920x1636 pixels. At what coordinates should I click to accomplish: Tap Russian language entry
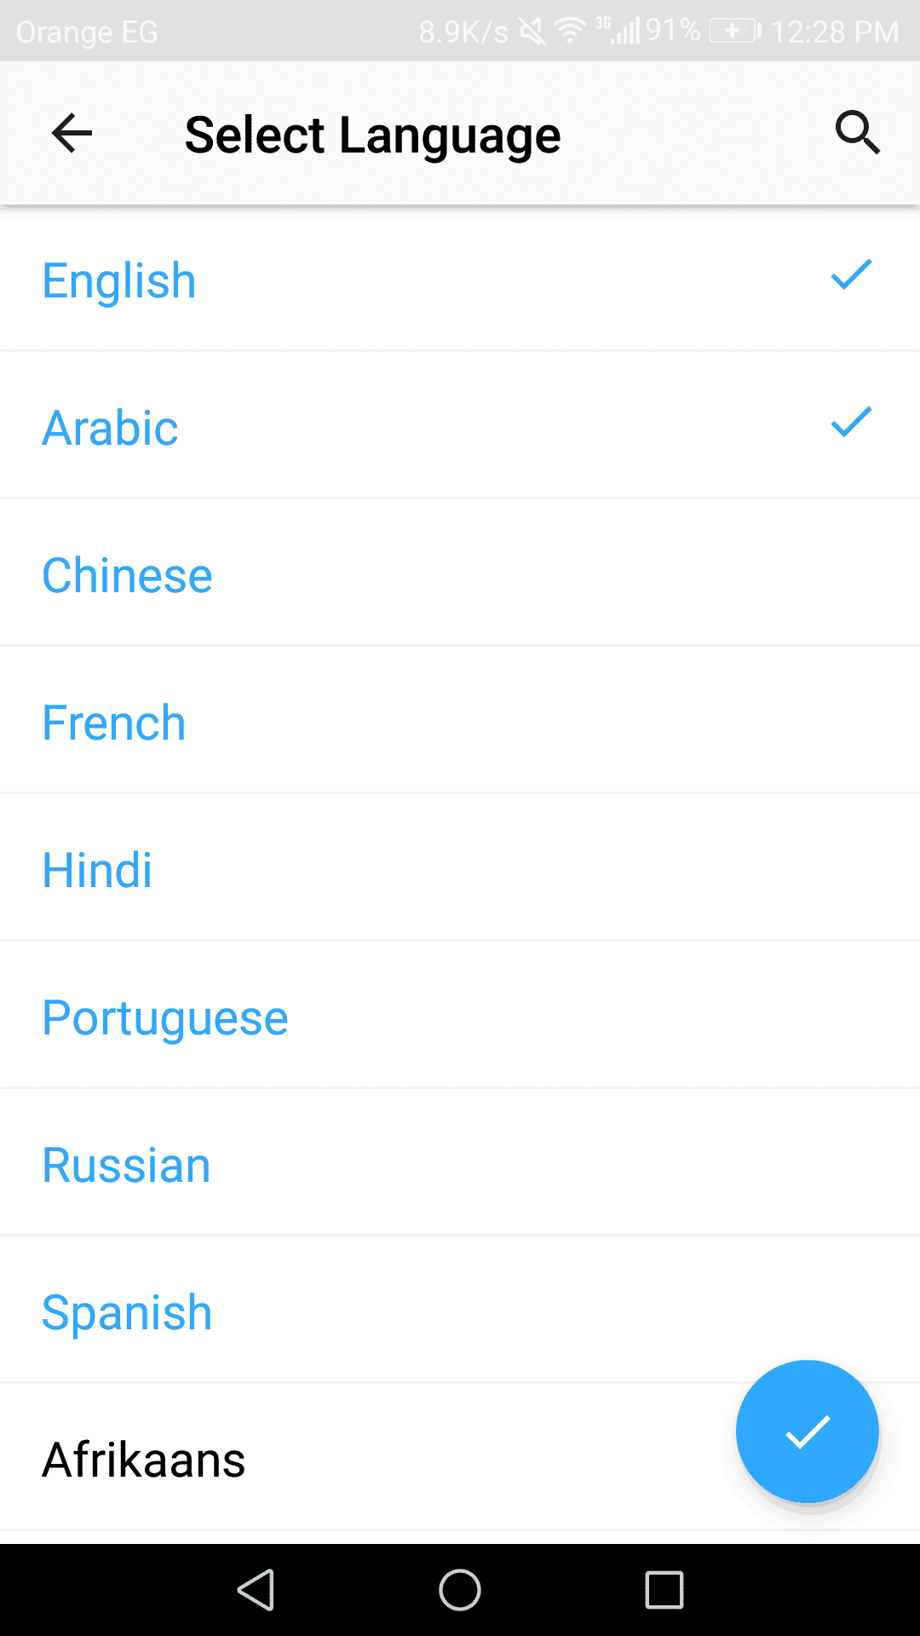click(x=127, y=1166)
